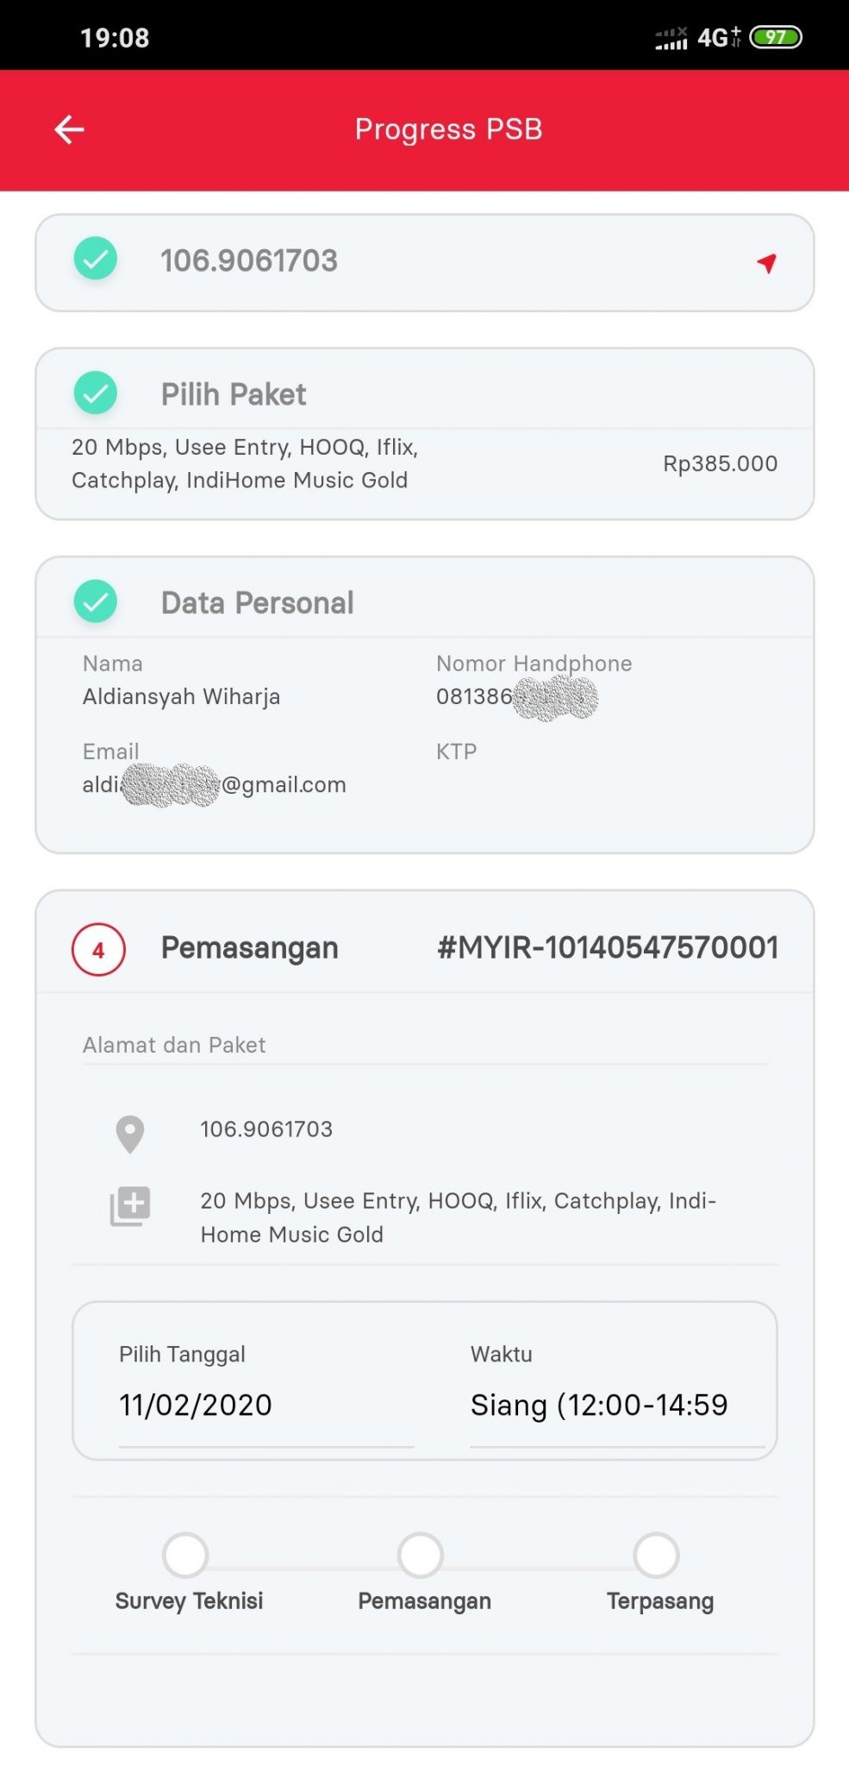This screenshot has height=1767, width=849.
Task: Tap the Alamat dan Paket section label
Action: [175, 1045]
